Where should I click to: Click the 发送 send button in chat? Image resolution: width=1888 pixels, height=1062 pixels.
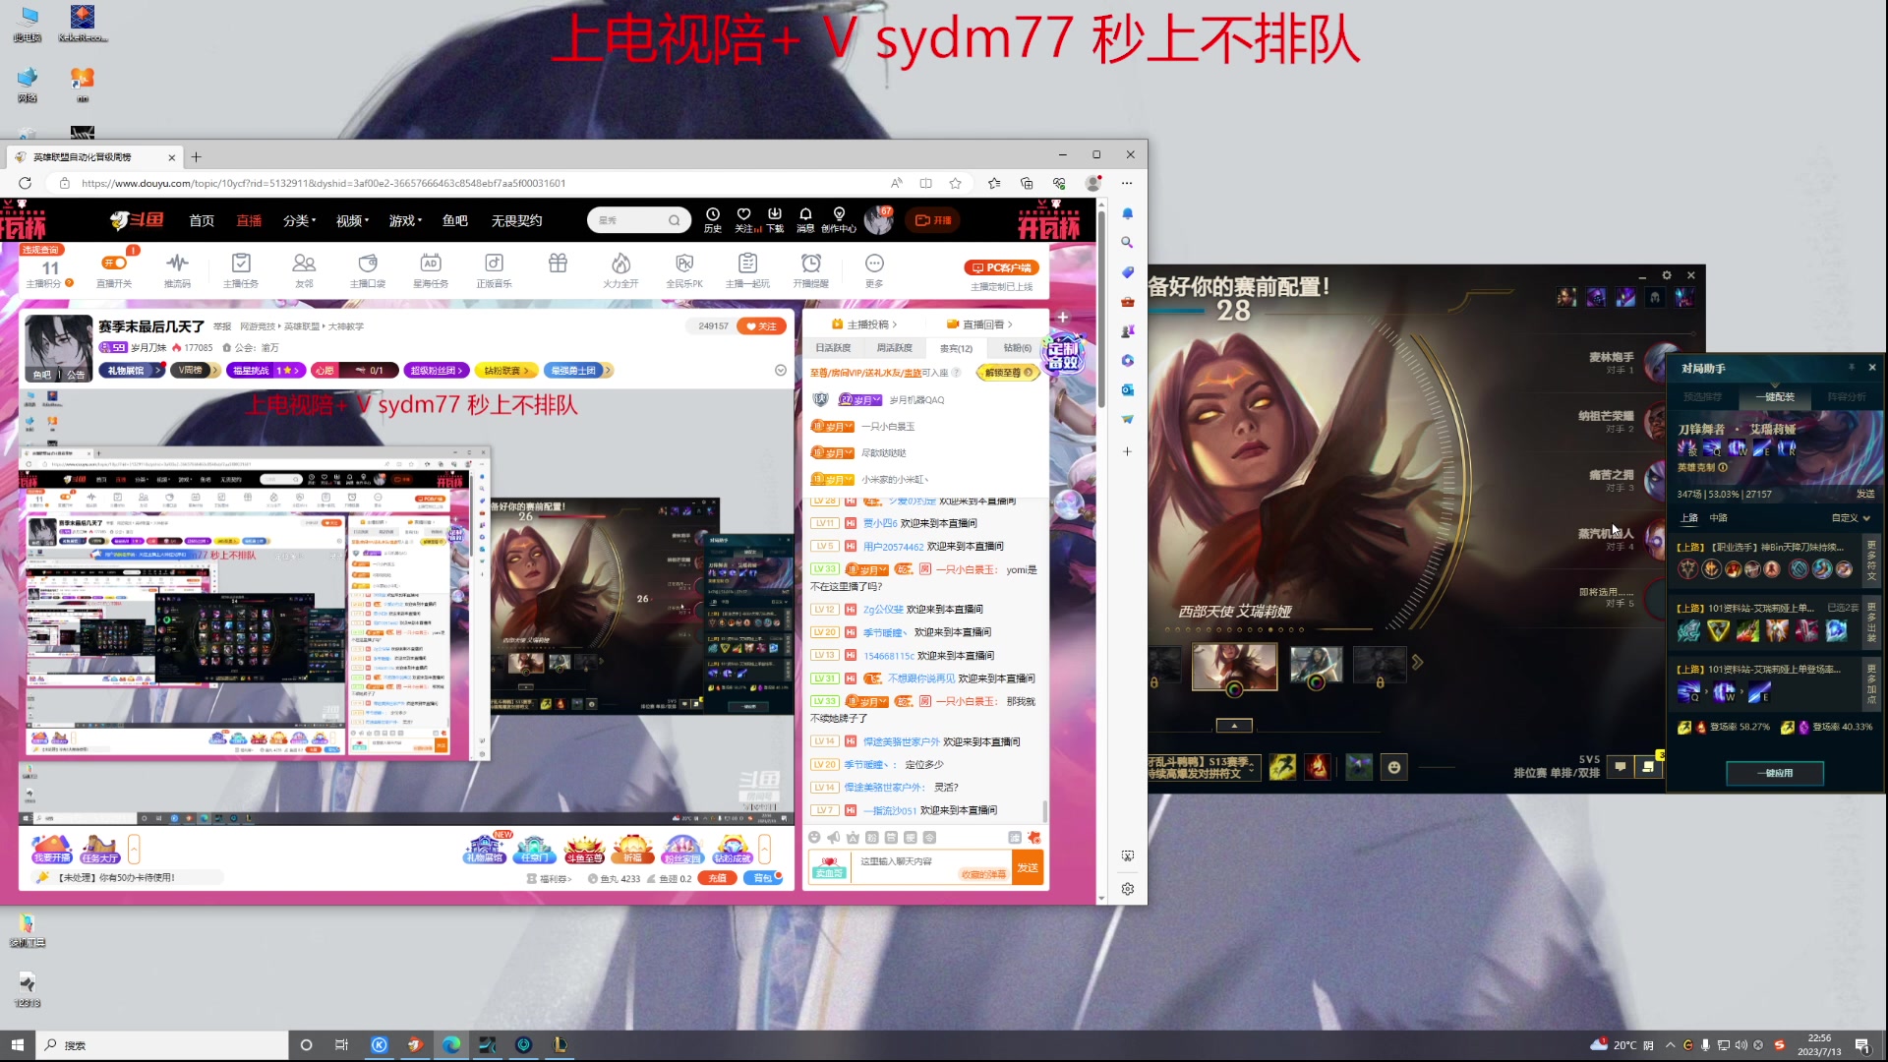1029,868
